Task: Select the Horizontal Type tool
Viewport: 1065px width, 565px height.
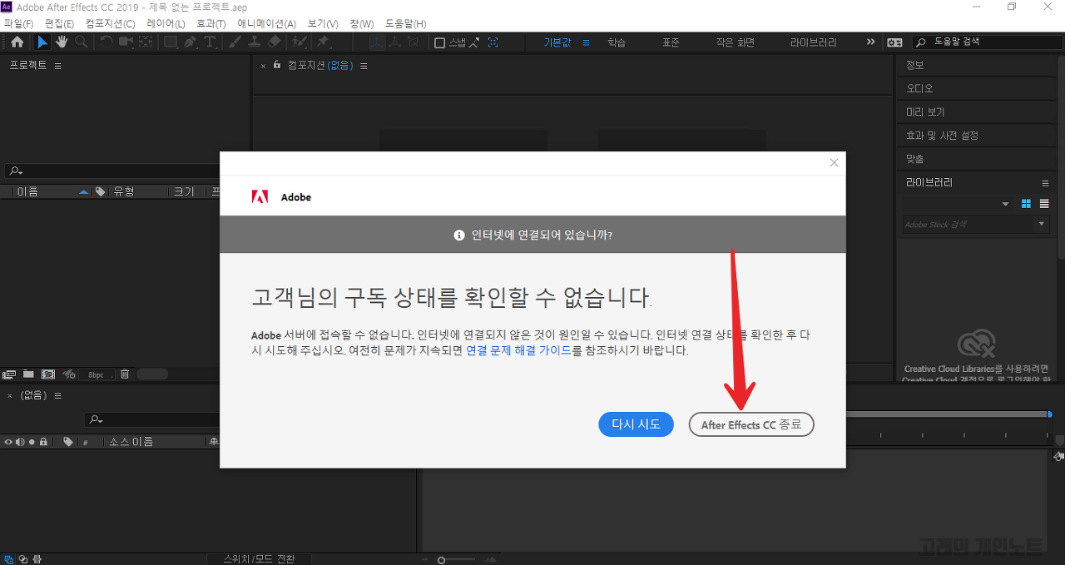Action: pos(210,42)
